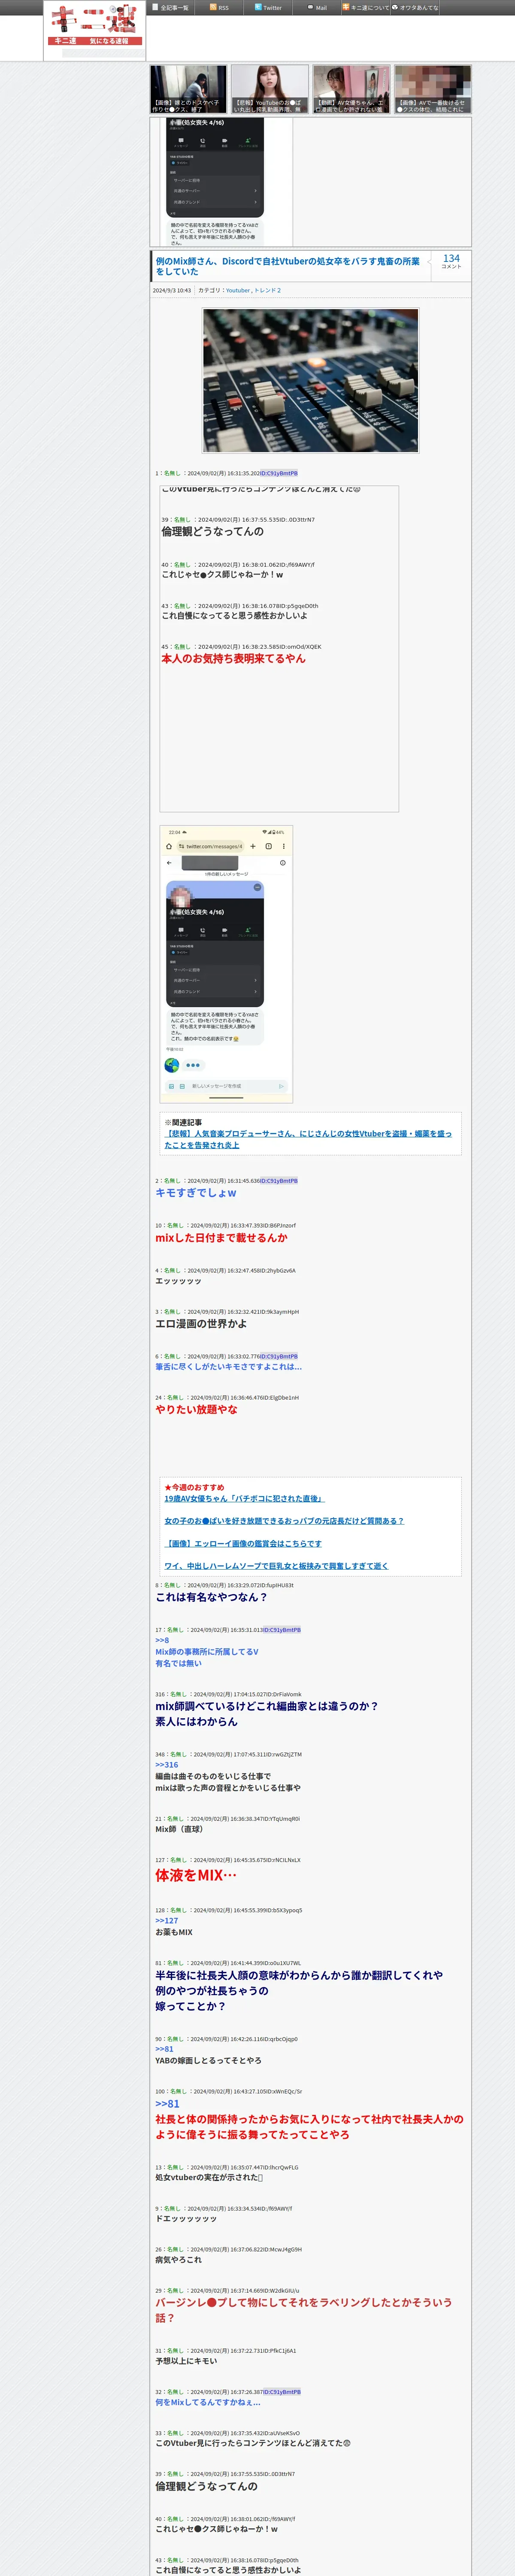Open link 19歳AV女優ちゃん in 今週のおすすめ
515x2576 pixels.
[244, 1498]
